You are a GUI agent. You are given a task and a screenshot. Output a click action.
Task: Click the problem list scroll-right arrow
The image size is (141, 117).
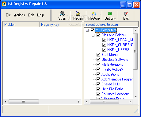(79, 102)
